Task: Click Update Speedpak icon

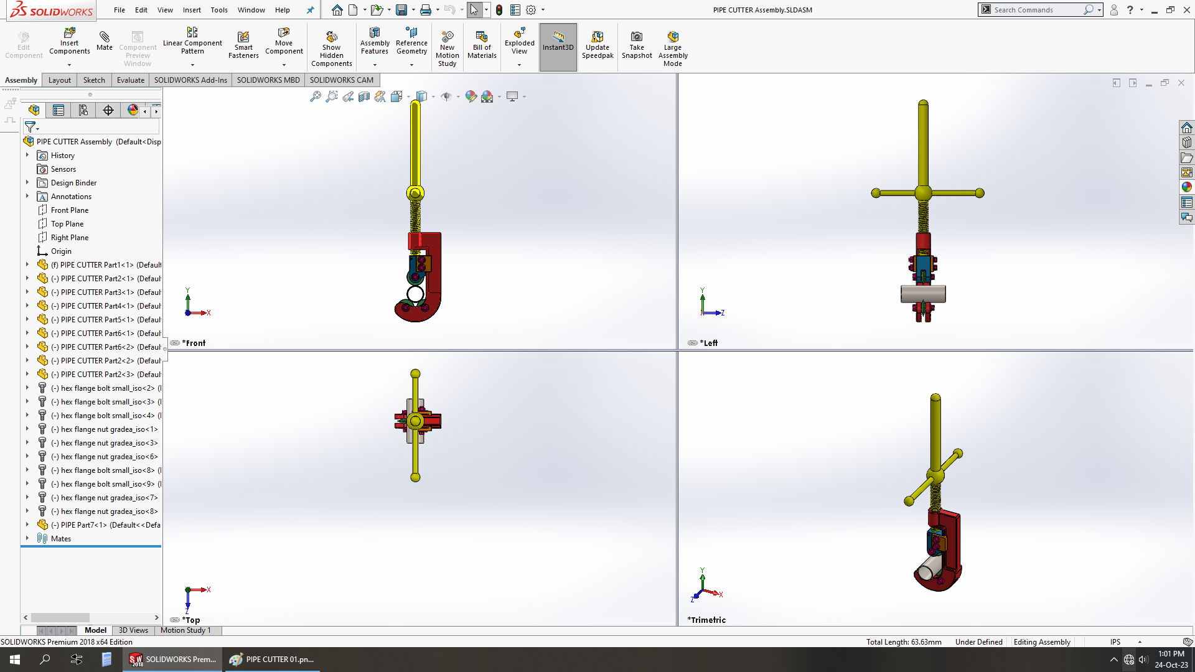Action: pos(597,45)
